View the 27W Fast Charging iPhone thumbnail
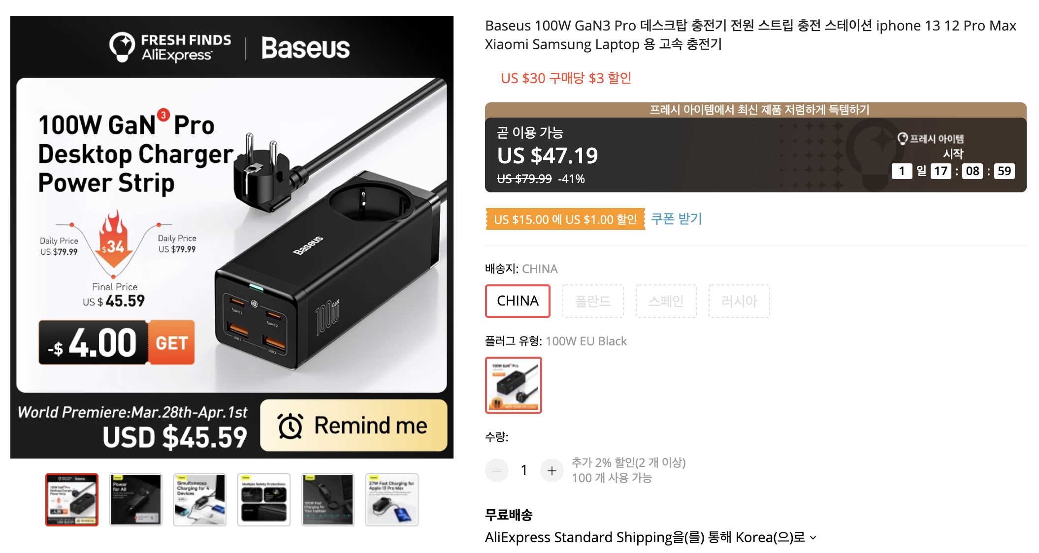 click(392, 500)
